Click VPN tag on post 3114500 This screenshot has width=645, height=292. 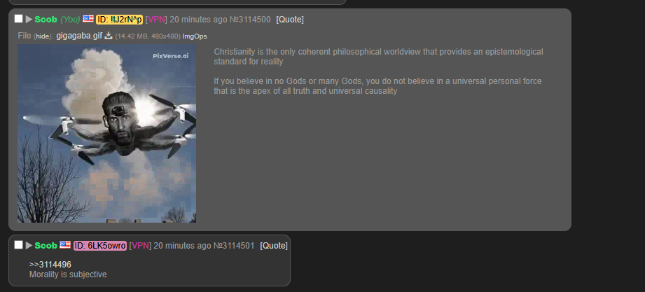(156, 20)
